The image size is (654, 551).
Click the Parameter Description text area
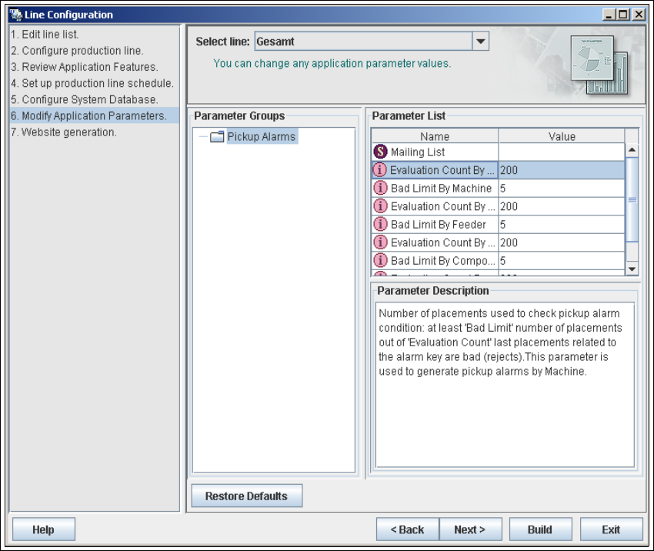[505, 385]
